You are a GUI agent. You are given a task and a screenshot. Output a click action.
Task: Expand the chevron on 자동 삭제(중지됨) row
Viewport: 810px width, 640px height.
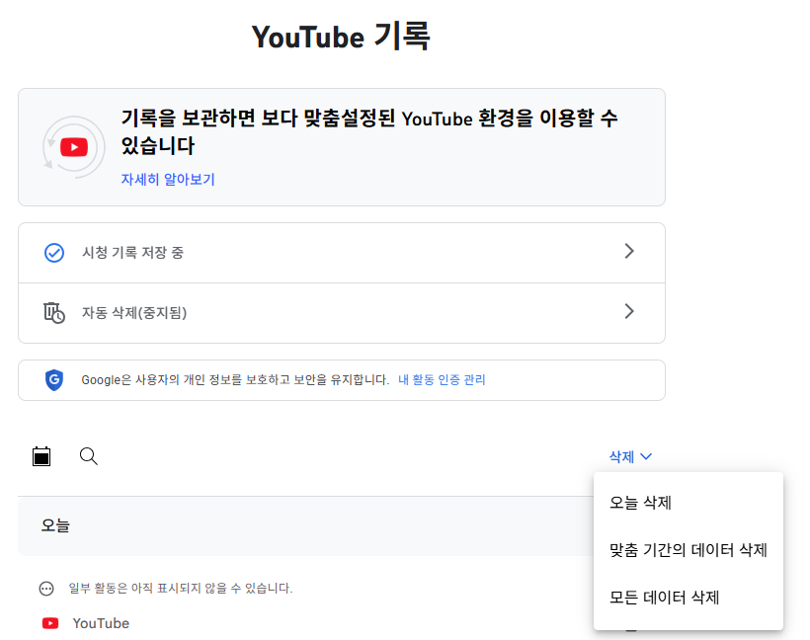[x=628, y=311]
